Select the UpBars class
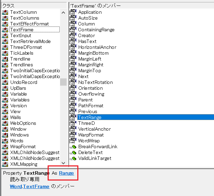This screenshot has height=196, width=214. click(x=18, y=88)
